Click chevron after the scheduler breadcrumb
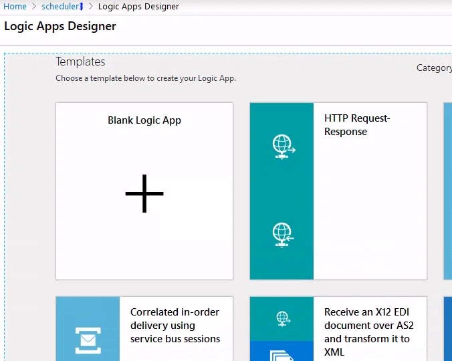 click(x=90, y=6)
